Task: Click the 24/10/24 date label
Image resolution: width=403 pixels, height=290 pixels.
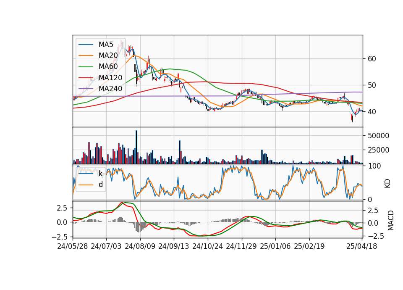Action: [208, 246]
